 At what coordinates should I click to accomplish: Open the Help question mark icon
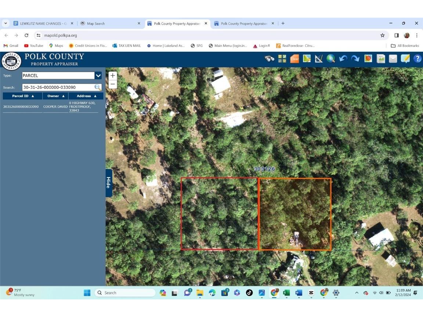pyautogui.click(x=417, y=58)
